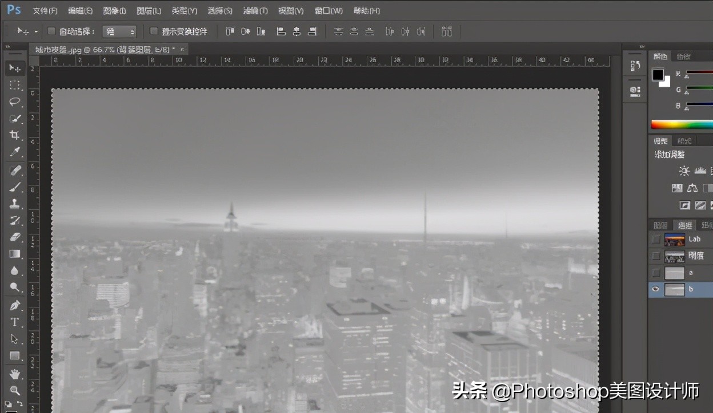Select the Gradient tool
Image resolution: width=713 pixels, height=413 pixels.
click(15, 254)
